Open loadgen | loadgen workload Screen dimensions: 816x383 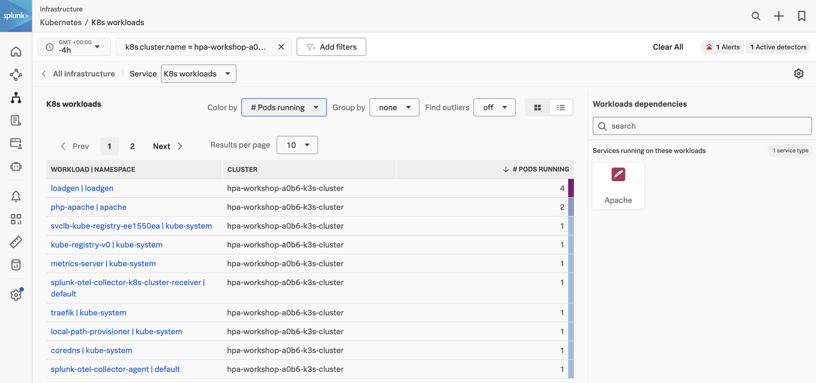coord(82,188)
